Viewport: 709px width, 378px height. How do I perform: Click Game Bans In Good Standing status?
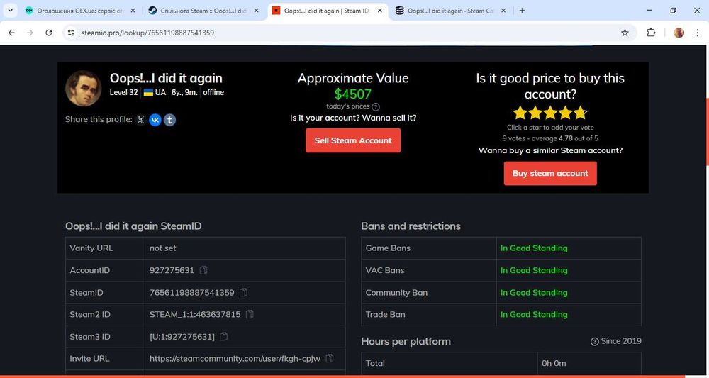[x=534, y=248]
